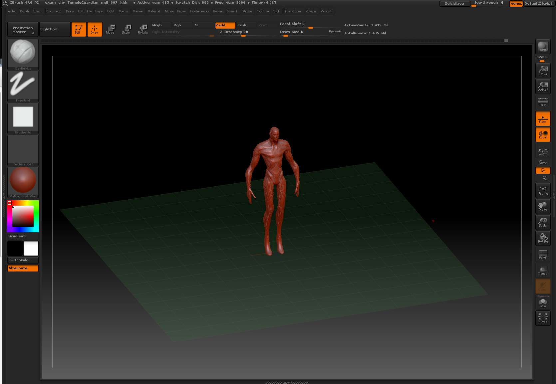The width and height of the screenshot is (556, 384).
Task: Select the AAHalf antialiased view icon
Action: (543, 87)
